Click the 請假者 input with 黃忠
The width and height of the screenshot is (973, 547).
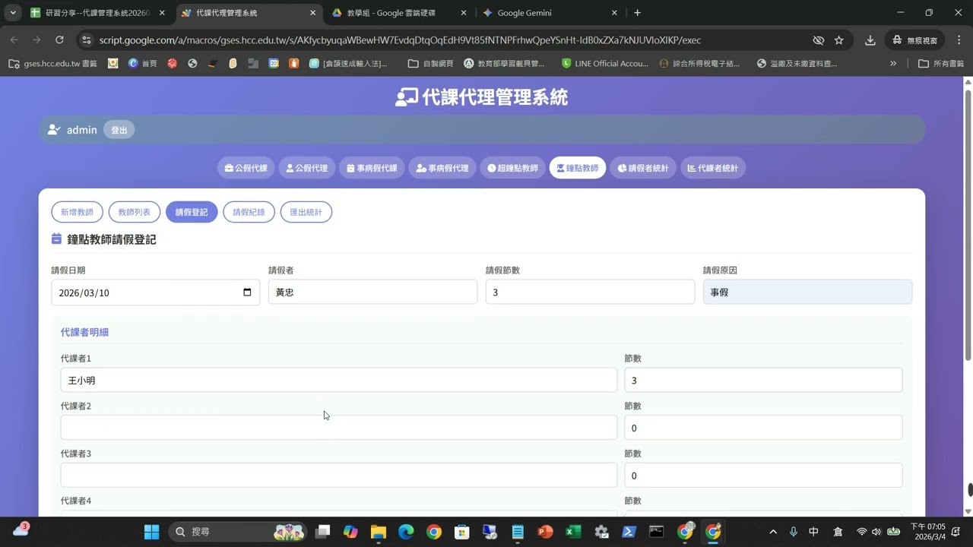point(372,292)
